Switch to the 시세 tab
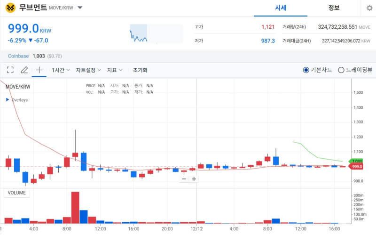 point(281,8)
